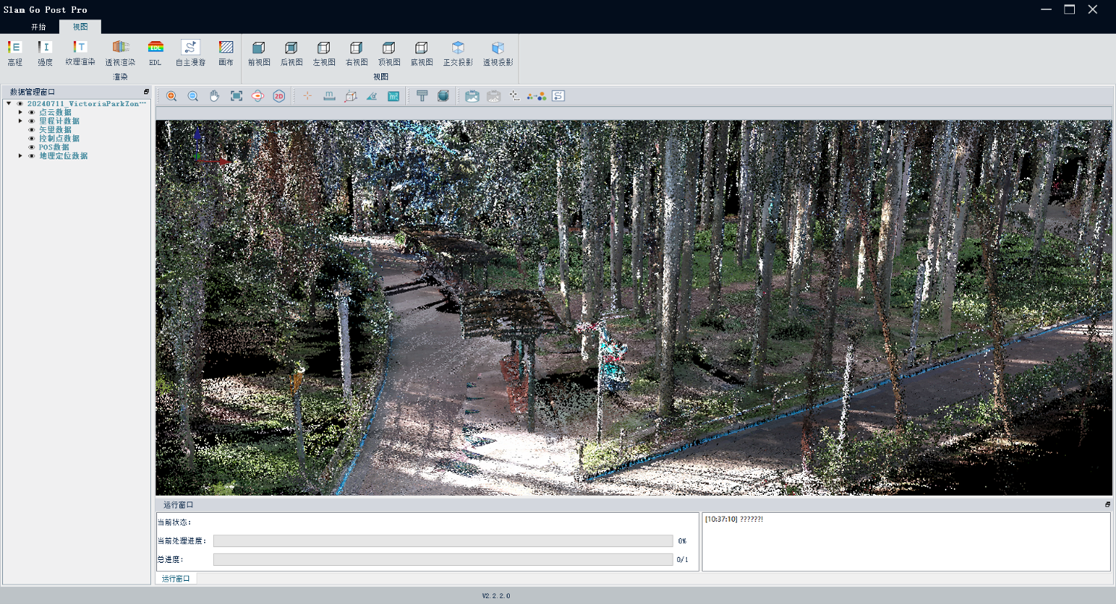The height and width of the screenshot is (604, 1116).
Task: Switch to 顶视图 top view
Action: (x=388, y=49)
